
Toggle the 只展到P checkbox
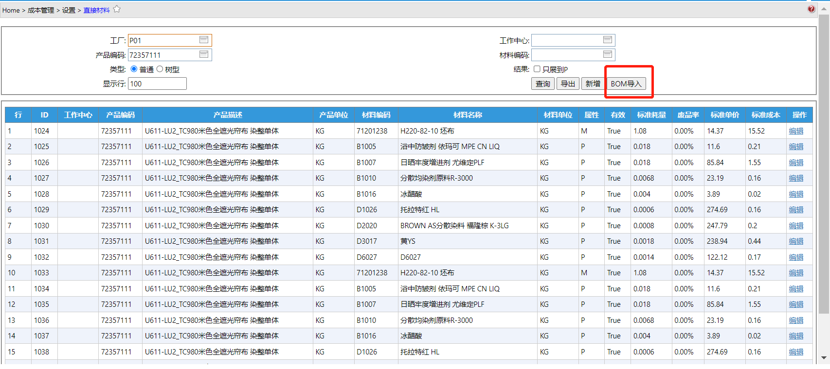[x=537, y=69]
